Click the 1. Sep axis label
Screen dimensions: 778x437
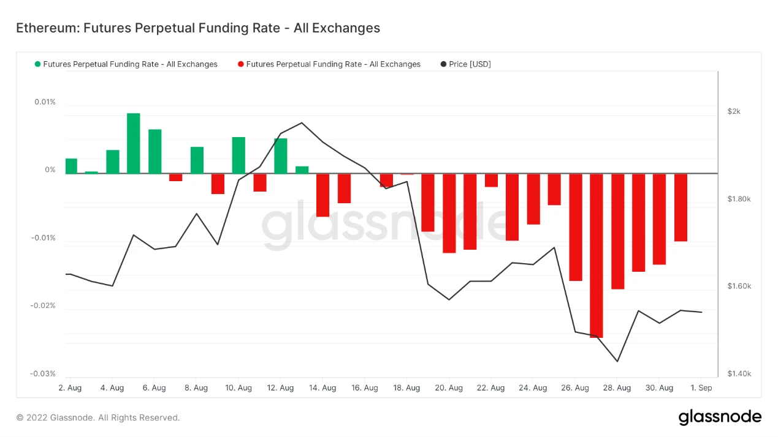[701, 388]
